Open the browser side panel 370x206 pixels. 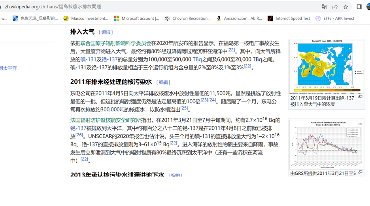[359, 7]
